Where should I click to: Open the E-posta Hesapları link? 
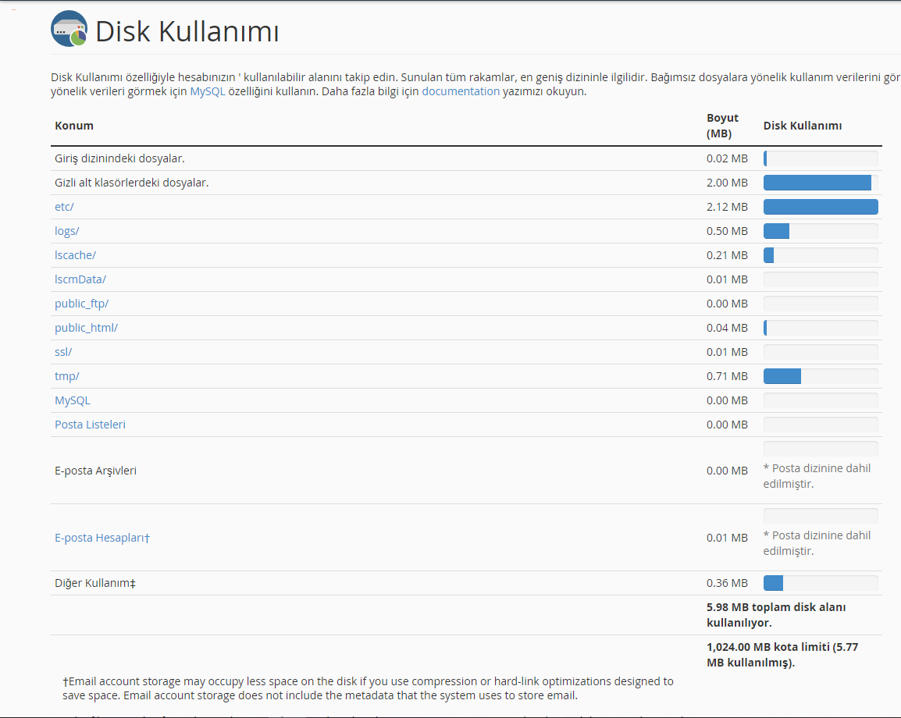click(x=102, y=538)
